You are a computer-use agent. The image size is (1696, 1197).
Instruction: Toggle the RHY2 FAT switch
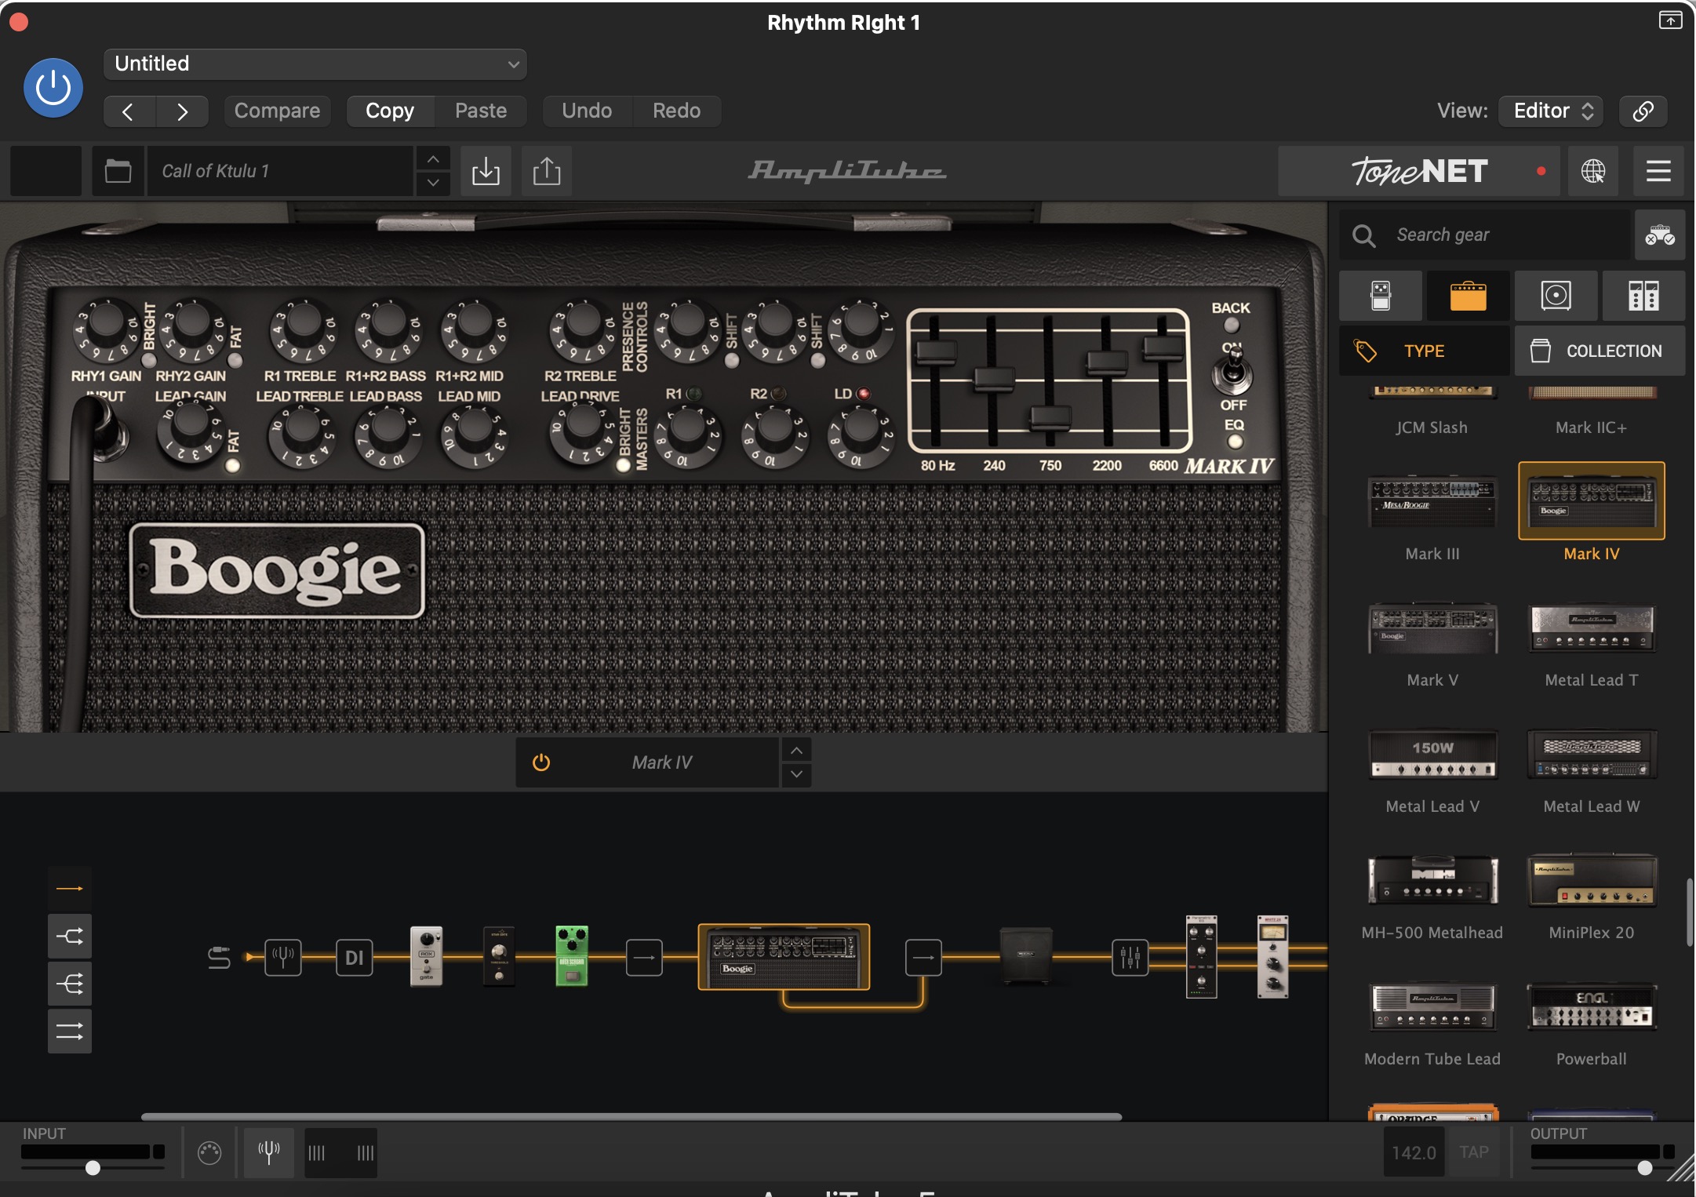(235, 361)
